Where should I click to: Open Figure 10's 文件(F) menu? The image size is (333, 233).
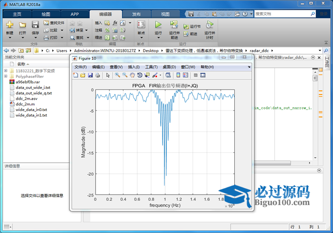[81, 67]
